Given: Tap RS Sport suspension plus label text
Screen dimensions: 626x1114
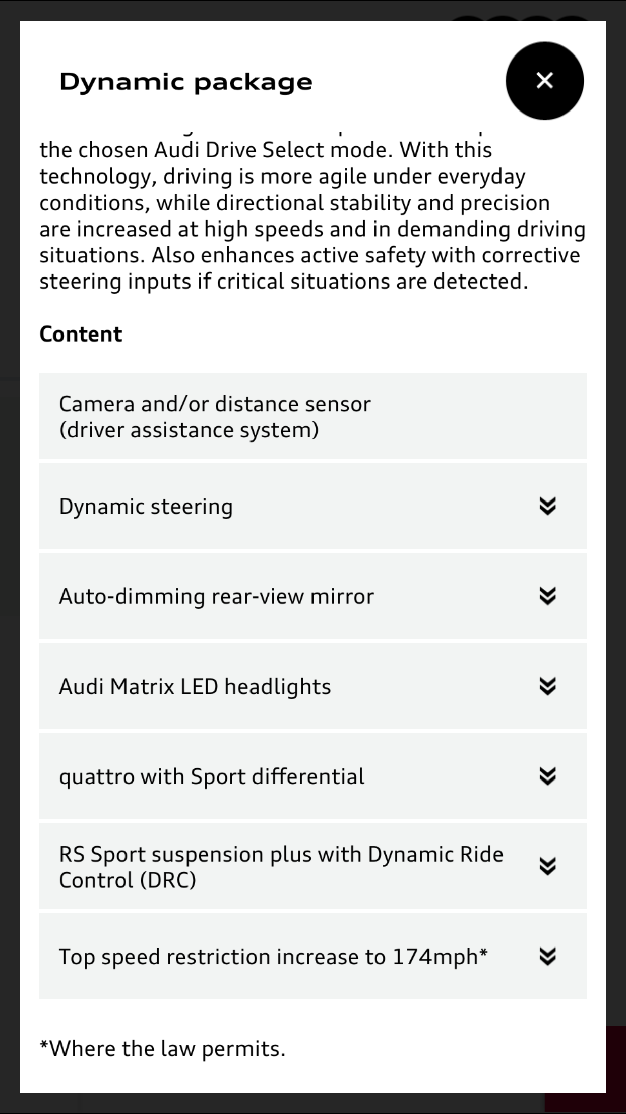Looking at the screenshot, I should point(281,867).
